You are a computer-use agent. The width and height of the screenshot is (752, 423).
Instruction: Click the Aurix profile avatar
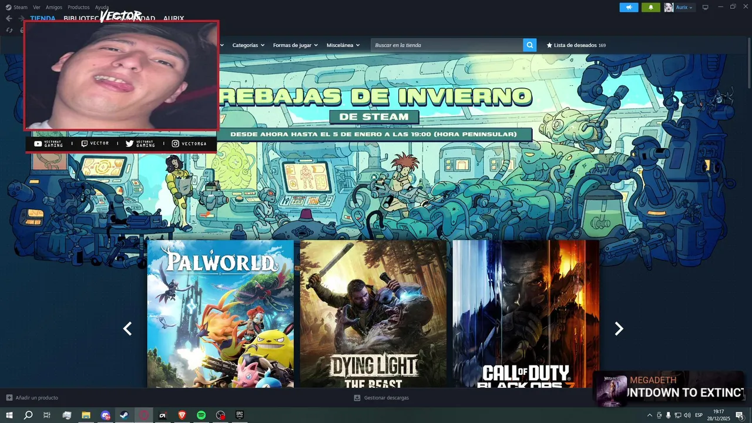click(669, 8)
